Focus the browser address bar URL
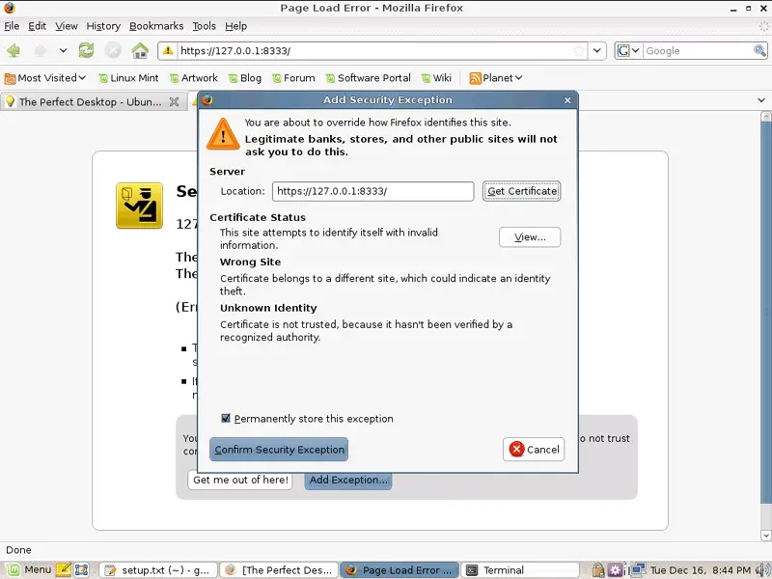 [x=374, y=50]
